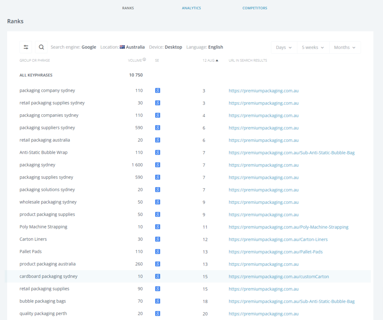Click Google icon for cardboard packaging sydney
Viewport: 383px width, 320px height.
tap(157, 276)
